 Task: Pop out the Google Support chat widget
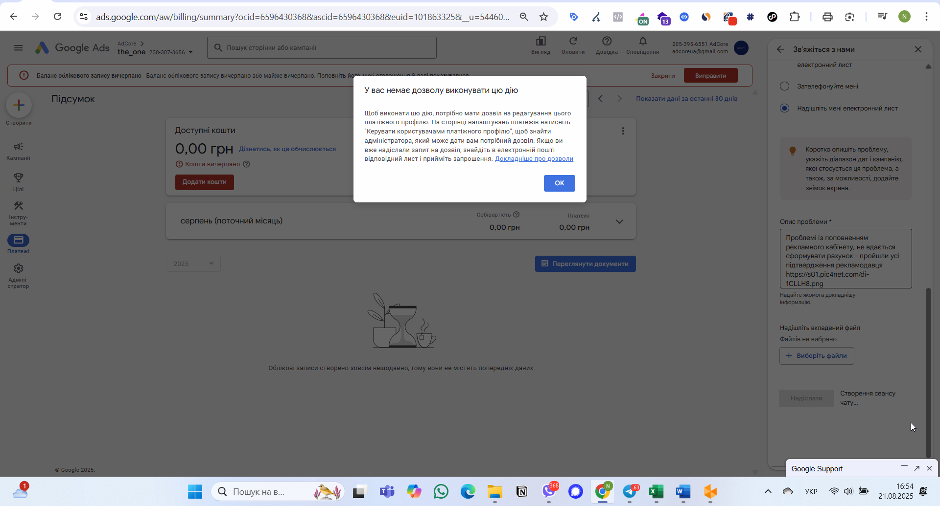(x=917, y=468)
